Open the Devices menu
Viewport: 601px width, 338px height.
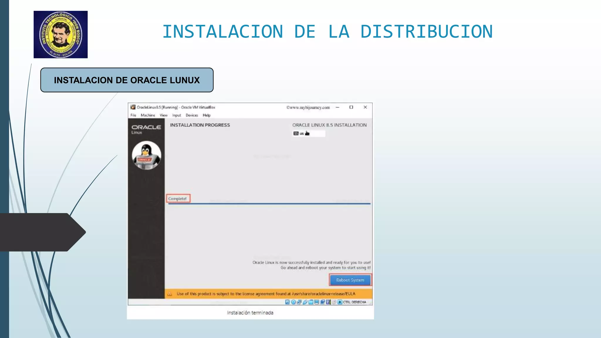192,115
